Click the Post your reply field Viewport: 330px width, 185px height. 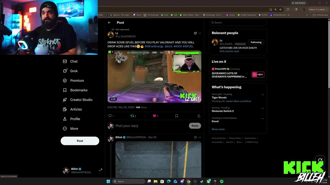[x=151, y=126]
